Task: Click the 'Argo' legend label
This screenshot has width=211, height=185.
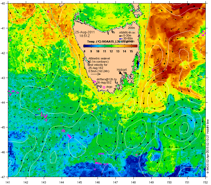Action: [x=109, y=87]
